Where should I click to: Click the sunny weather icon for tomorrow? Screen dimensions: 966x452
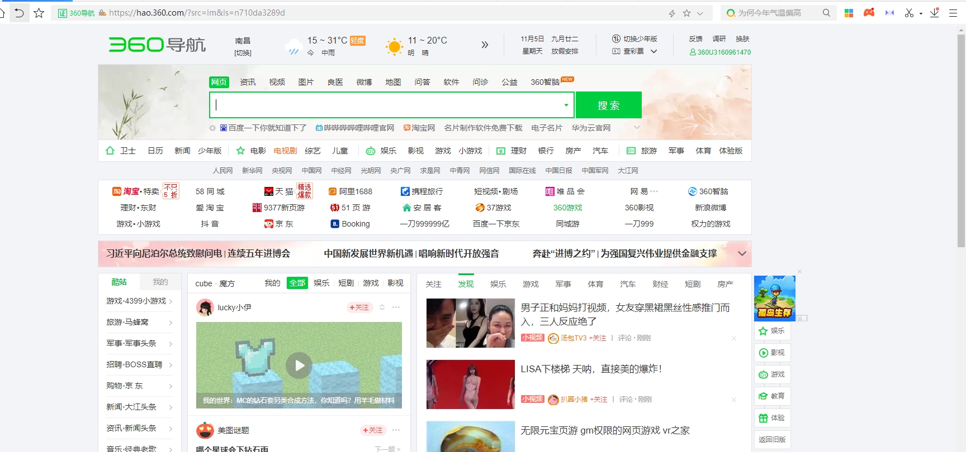pos(394,47)
